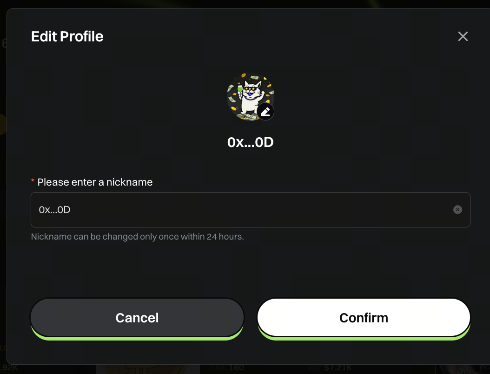Click the Cancel button
The image size is (490, 374).
[137, 318]
